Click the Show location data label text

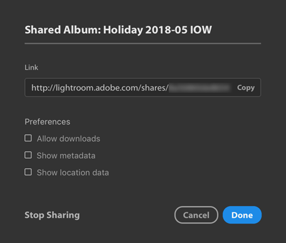(x=73, y=173)
